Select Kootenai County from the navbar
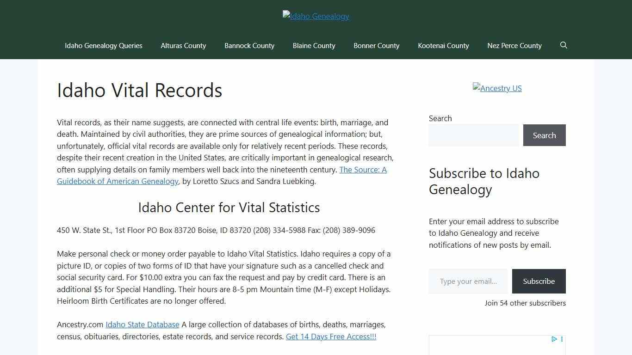Viewport: 632px width, 355px height. click(443, 45)
